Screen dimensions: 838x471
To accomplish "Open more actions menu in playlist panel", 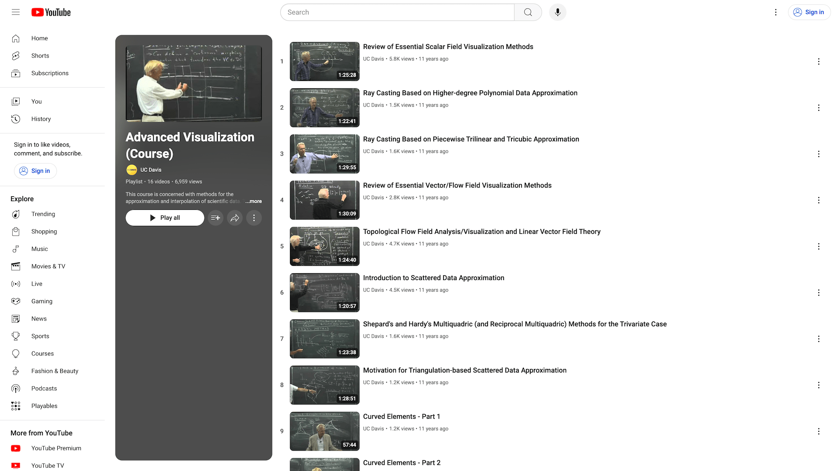I will [x=254, y=218].
